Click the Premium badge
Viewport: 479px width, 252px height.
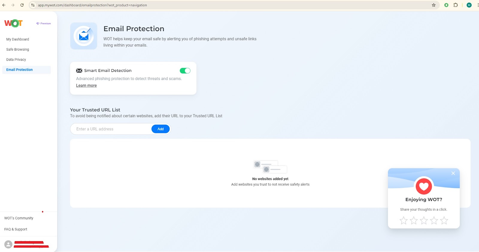click(x=44, y=23)
